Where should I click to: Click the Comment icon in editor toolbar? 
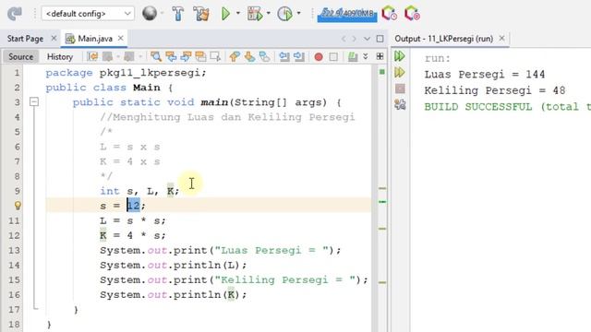[x=353, y=57]
